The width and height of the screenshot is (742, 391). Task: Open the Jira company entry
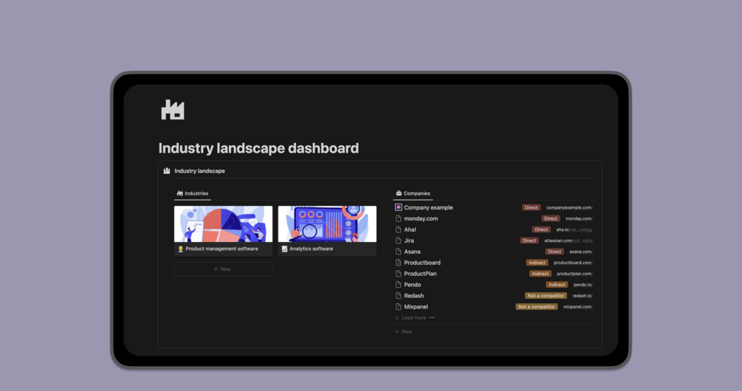[x=409, y=241]
